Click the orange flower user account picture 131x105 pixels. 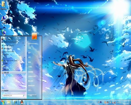coord(34,36)
